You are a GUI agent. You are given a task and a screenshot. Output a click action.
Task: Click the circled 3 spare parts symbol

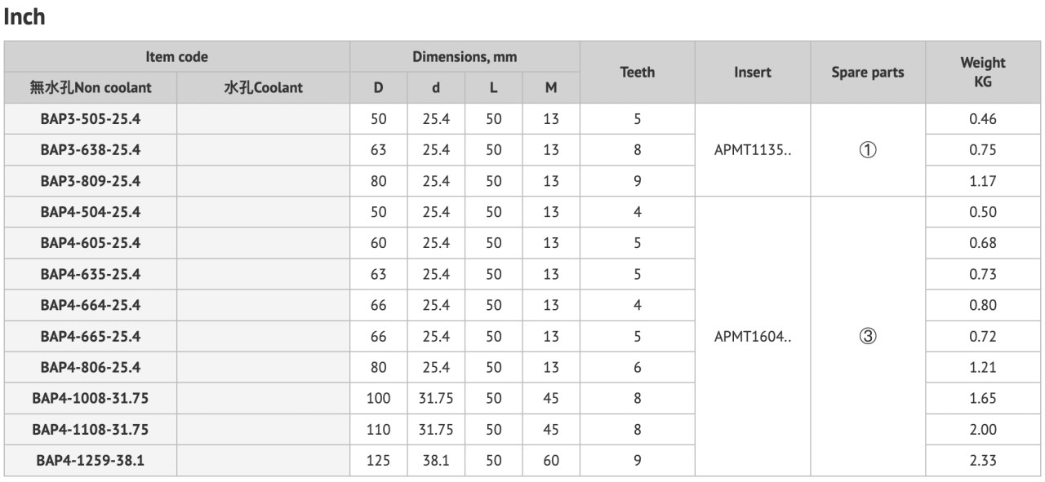tap(867, 336)
